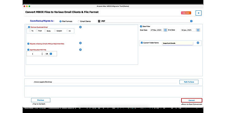Viewport: 226px width, 113px height.
Task: Click the Convert button
Action: point(192,100)
